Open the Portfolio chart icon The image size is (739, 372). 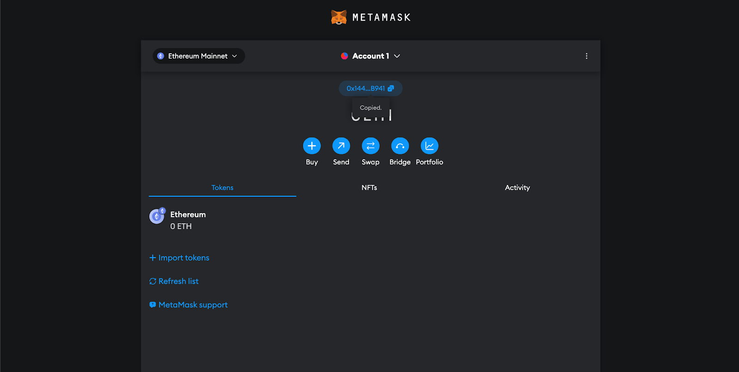[430, 146]
